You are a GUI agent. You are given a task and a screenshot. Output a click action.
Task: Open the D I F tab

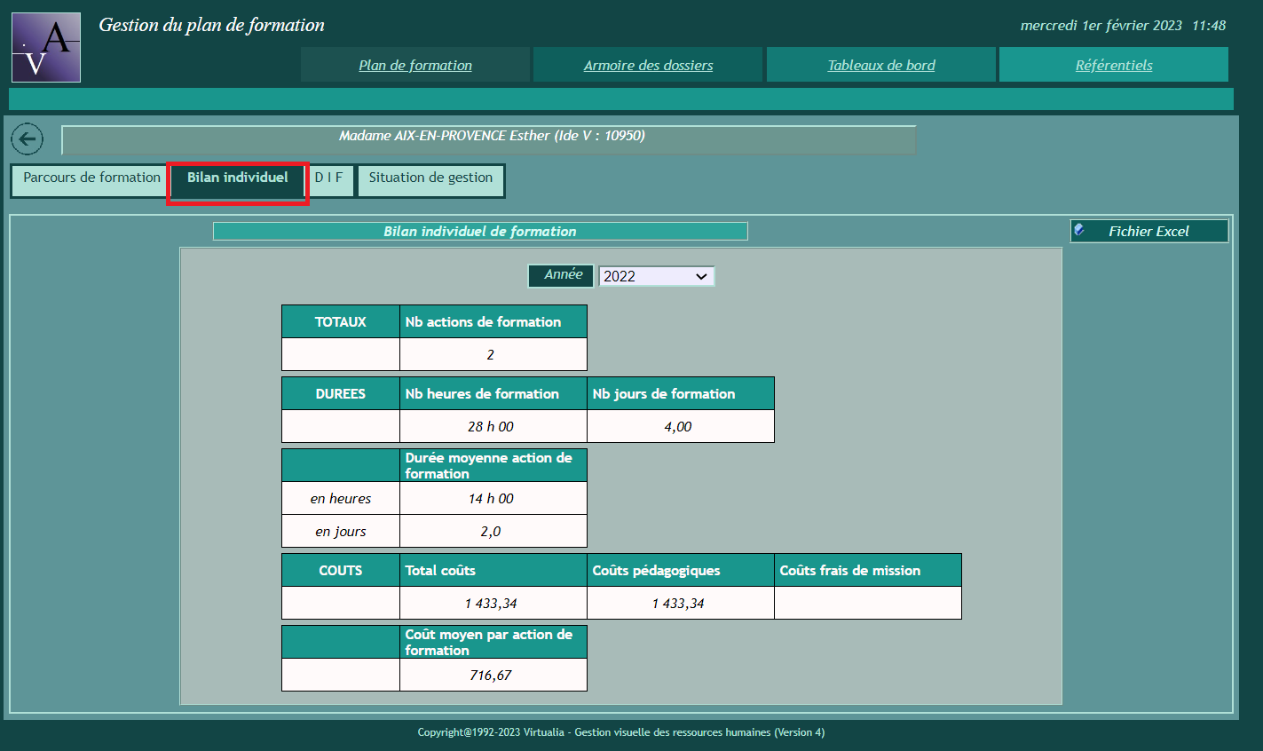[x=328, y=178]
